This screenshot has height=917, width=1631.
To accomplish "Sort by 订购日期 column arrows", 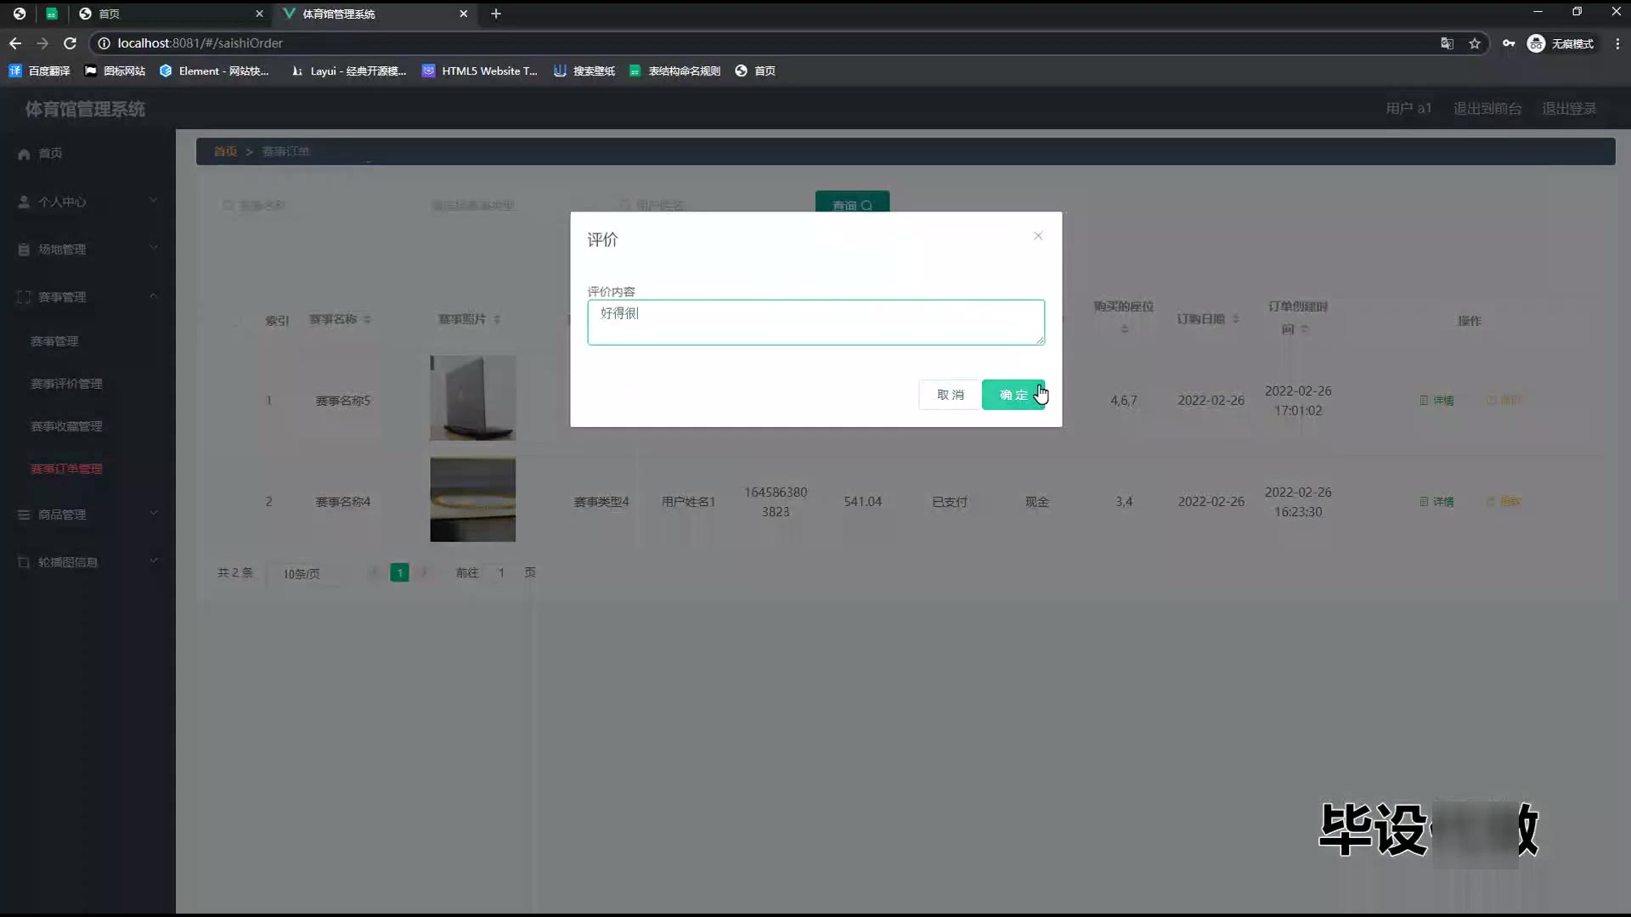I will tap(1236, 319).
